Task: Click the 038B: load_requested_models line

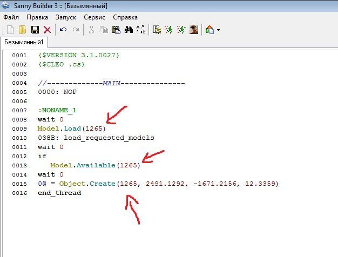Action: coord(96,138)
